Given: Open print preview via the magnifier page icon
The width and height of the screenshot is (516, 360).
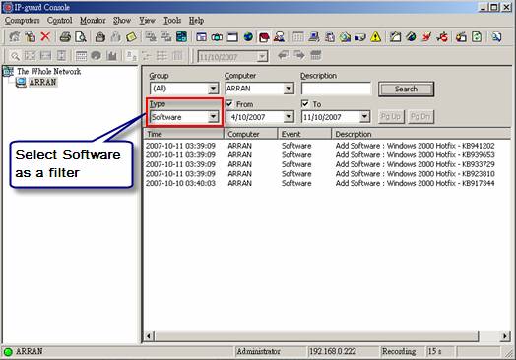Looking at the screenshot, I should [x=81, y=36].
